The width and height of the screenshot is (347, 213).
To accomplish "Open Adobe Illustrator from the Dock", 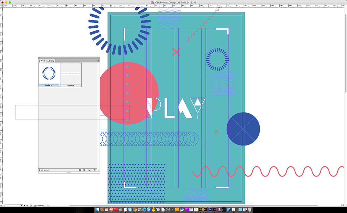I will 205,210.
